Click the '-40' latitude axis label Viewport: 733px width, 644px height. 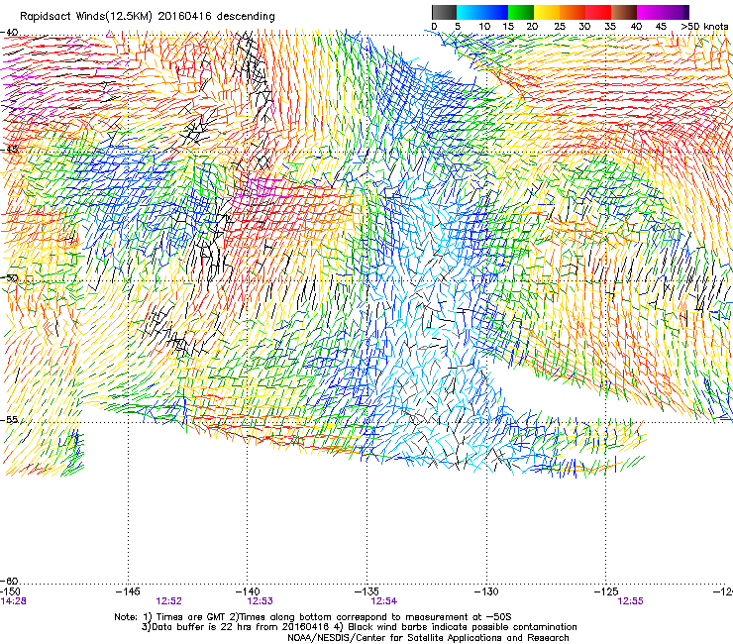click(x=9, y=33)
